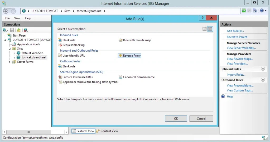270x142 pixels.
Task: Switch the template list to icons view
Action: coord(210,29)
